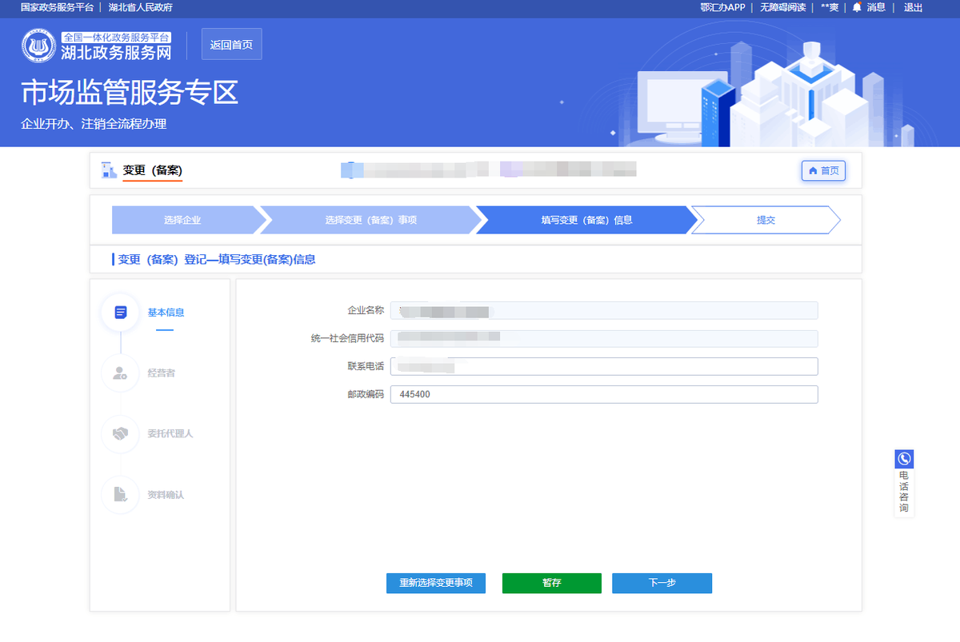Open the 鄂汇办APP link

coord(722,7)
